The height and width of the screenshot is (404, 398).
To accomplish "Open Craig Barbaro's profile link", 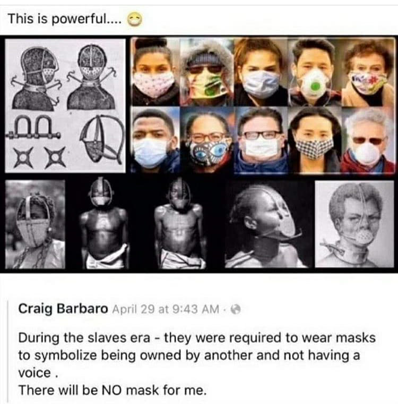I will pos(63,308).
